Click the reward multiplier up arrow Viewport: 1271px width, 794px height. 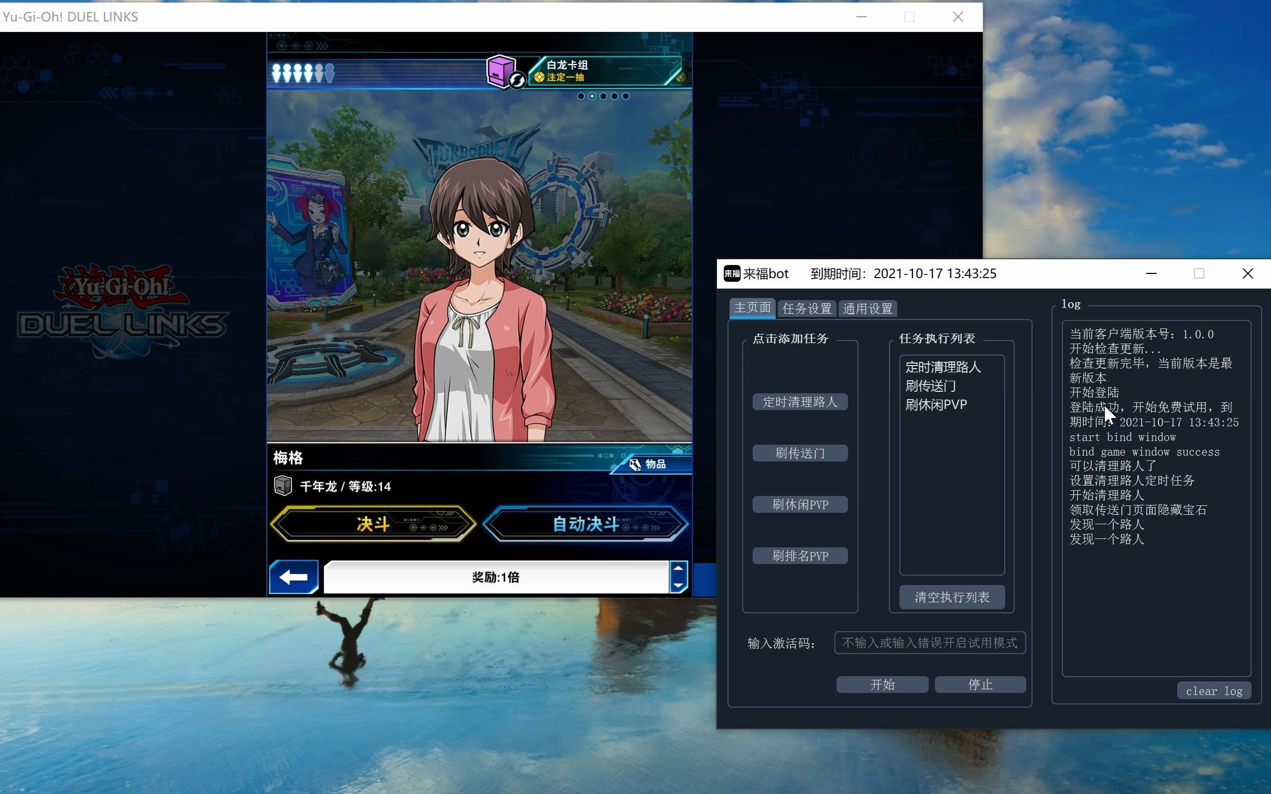pos(678,569)
